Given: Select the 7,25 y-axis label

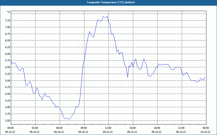Looking at the screenshot, I should pos(8,21).
